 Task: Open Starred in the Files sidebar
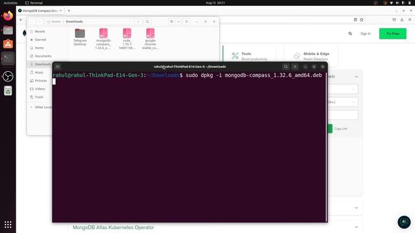tap(40, 39)
